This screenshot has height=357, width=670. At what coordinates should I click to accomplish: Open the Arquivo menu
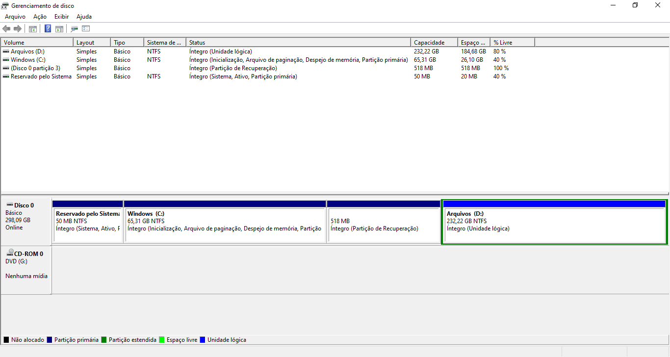coord(15,17)
